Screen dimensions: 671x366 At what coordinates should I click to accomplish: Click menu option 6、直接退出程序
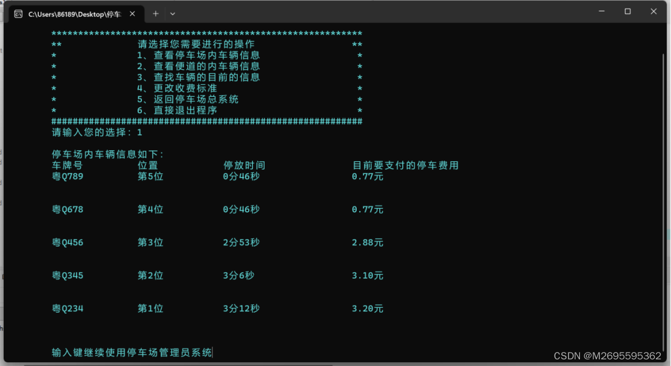(x=177, y=110)
